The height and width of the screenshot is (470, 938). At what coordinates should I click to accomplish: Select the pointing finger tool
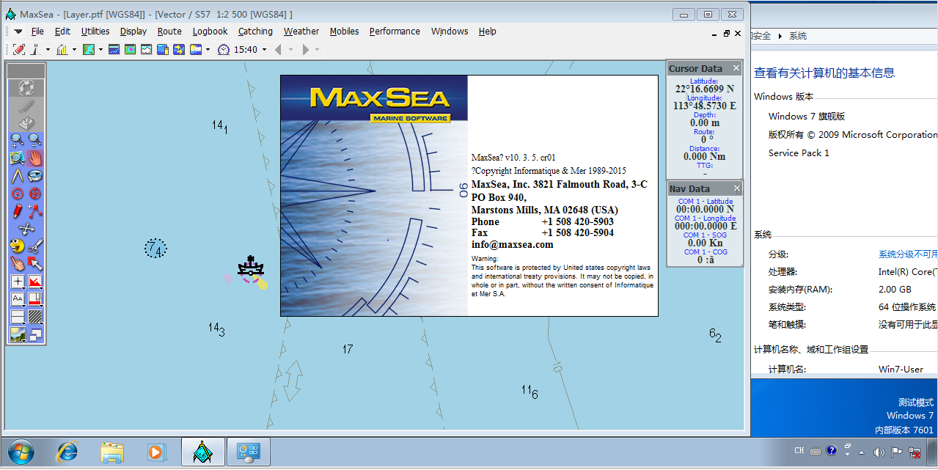pos(18,263)
